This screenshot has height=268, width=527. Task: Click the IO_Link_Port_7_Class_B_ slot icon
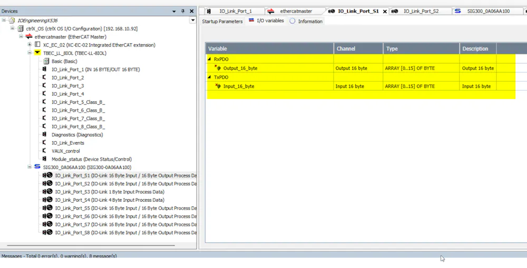coord(44,118)
